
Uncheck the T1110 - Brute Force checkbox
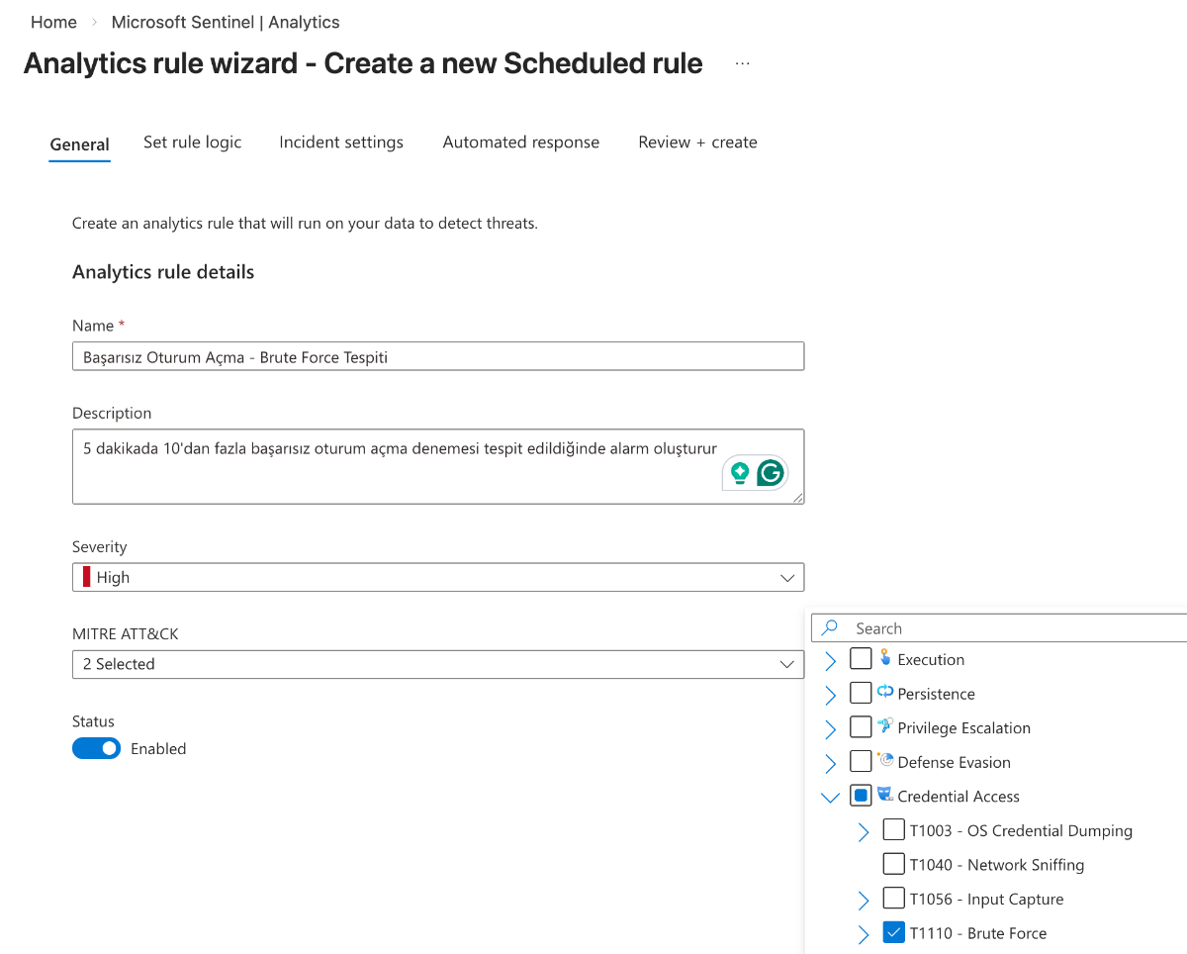click(893, 933)
